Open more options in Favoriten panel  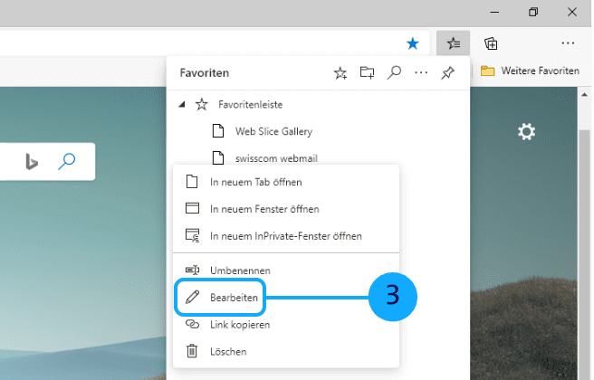pos(420,72)
